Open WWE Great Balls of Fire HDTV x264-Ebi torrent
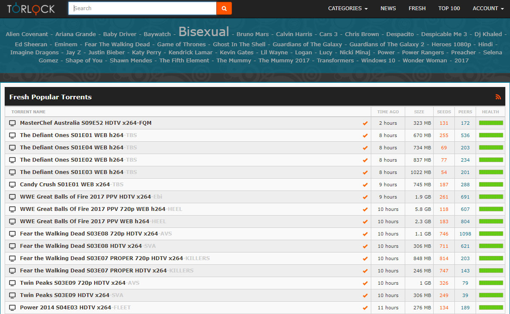The width and height of the screenshot is (510, 314). [91, 197]
